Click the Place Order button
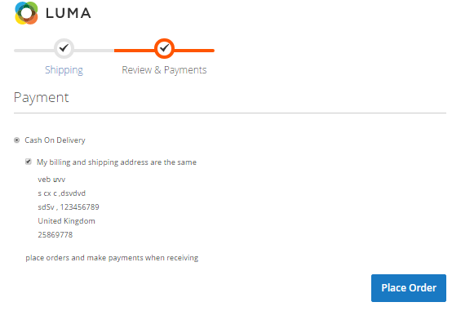This screenshot has width=452, height=311. [x=409, y=288]
